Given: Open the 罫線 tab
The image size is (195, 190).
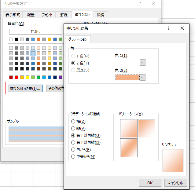Looking at the screenshot, I should (x=64, y=15).
